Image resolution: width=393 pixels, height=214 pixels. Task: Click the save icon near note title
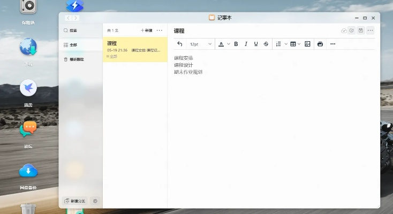(361, 30)
